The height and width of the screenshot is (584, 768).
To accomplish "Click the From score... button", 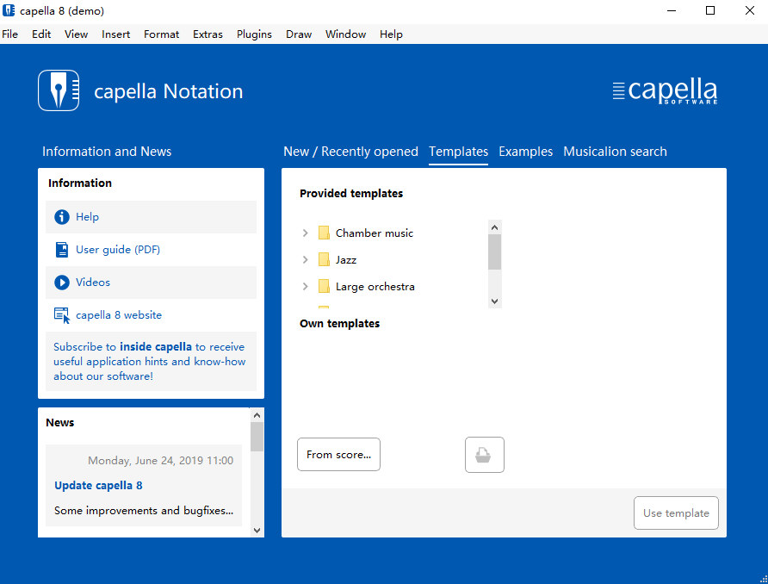I will pos(338,454).
